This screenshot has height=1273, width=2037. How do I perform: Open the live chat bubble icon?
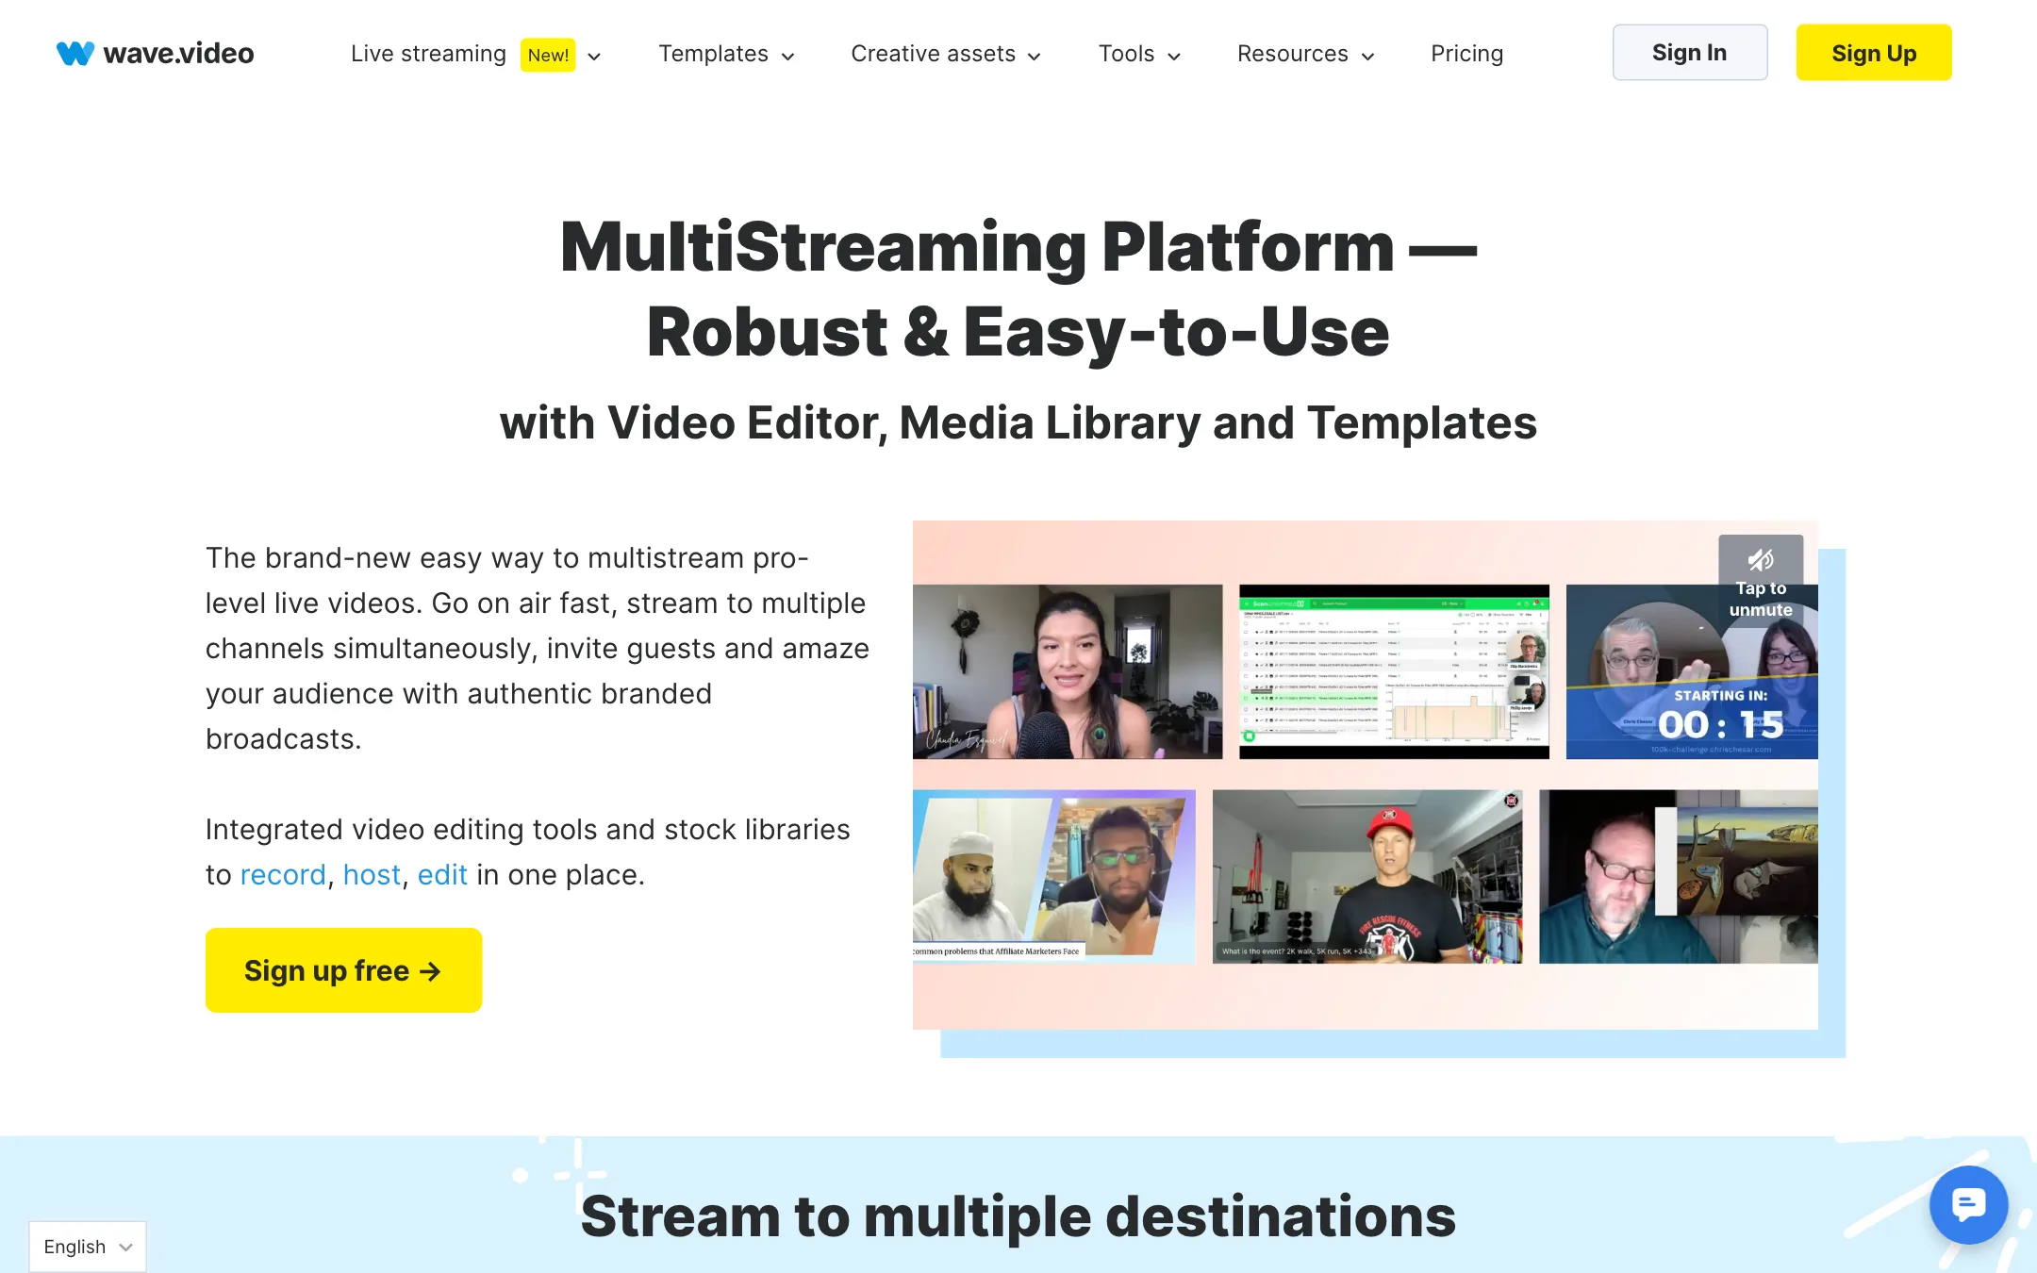pyautogui.click(x=1968, y=1204)
